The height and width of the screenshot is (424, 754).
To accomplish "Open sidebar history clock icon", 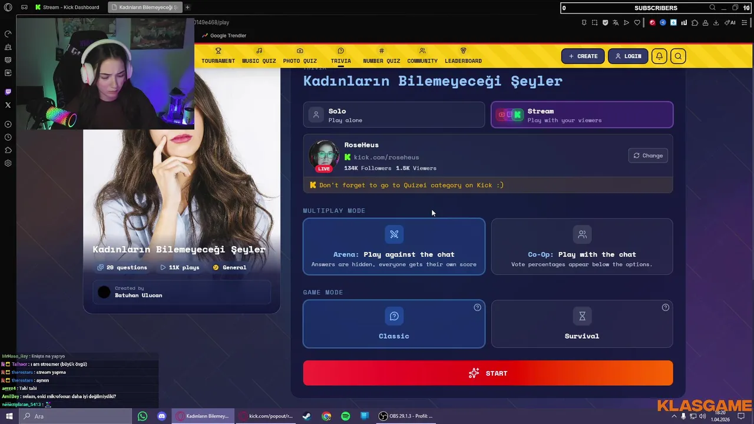I will (x=8, y=137).
